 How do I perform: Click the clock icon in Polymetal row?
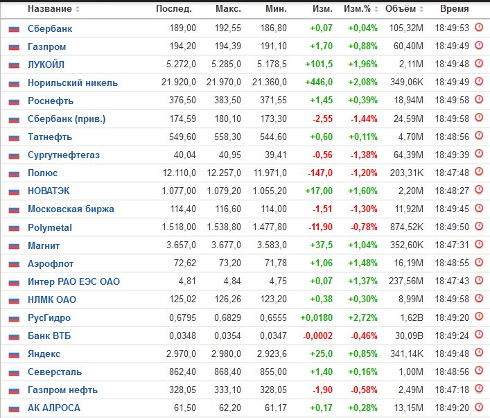coord(479,226)
